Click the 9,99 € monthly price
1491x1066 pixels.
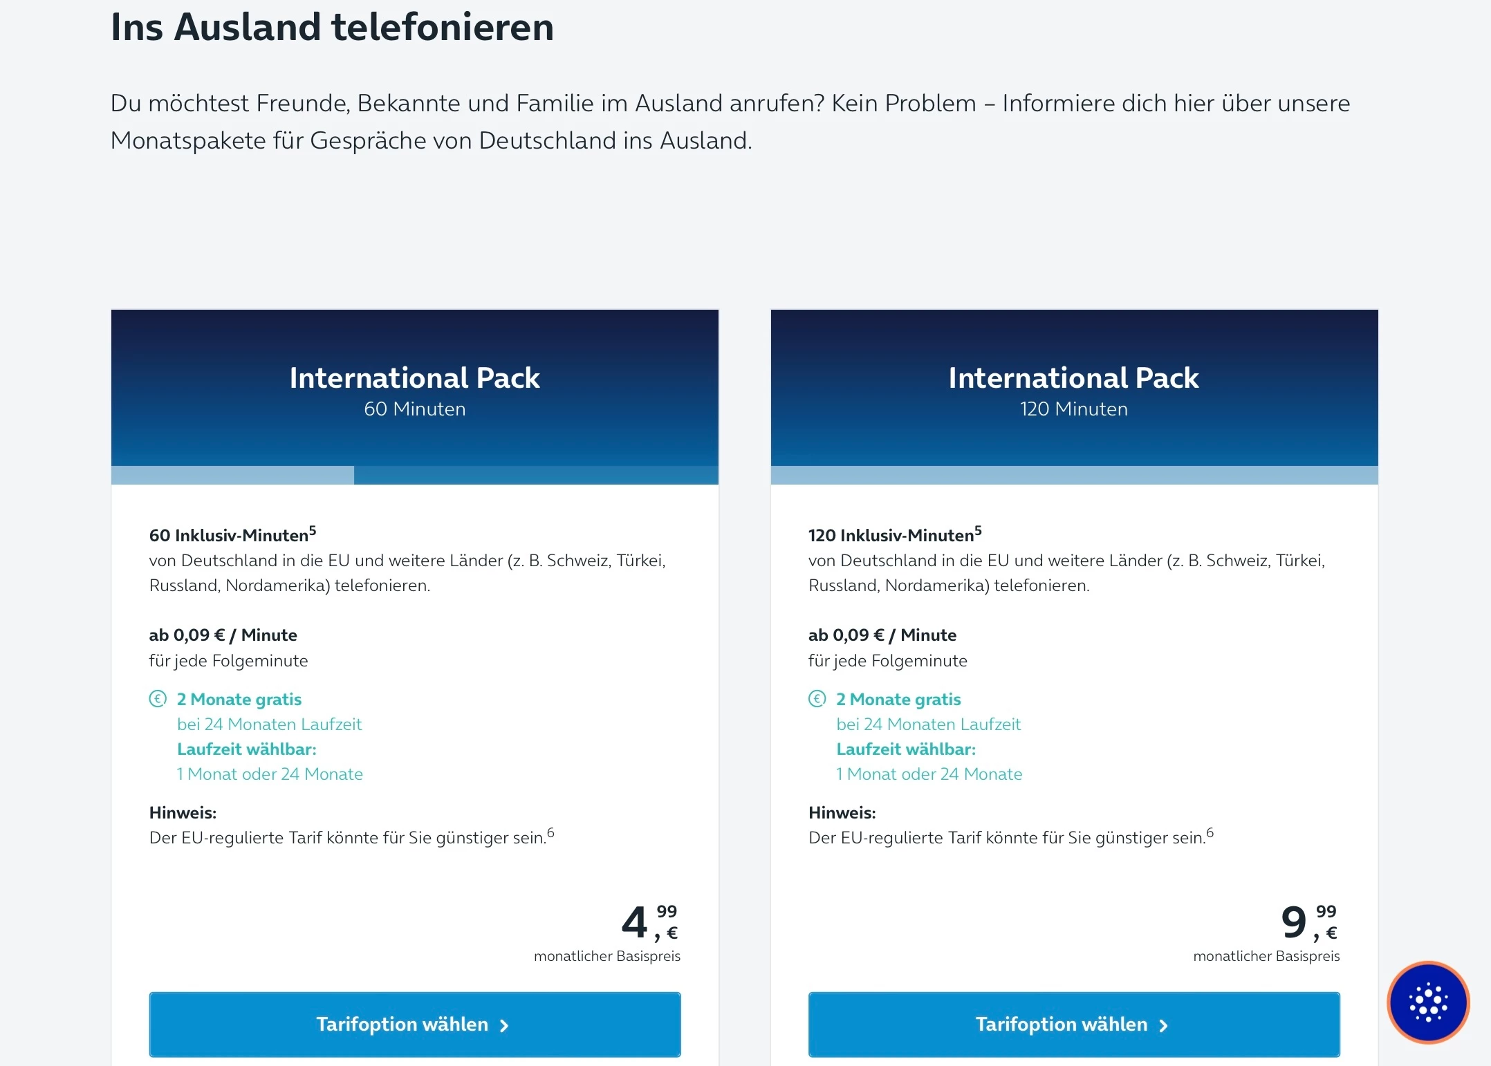1308,923
